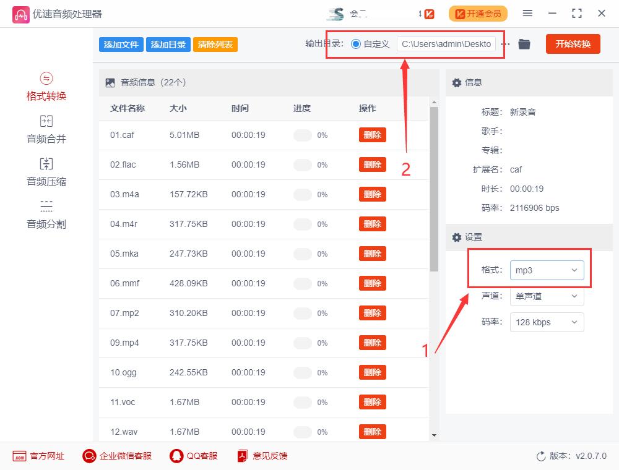619x470 pixels.
Task: Open the hamburger menu at top right
Action: 527,13
